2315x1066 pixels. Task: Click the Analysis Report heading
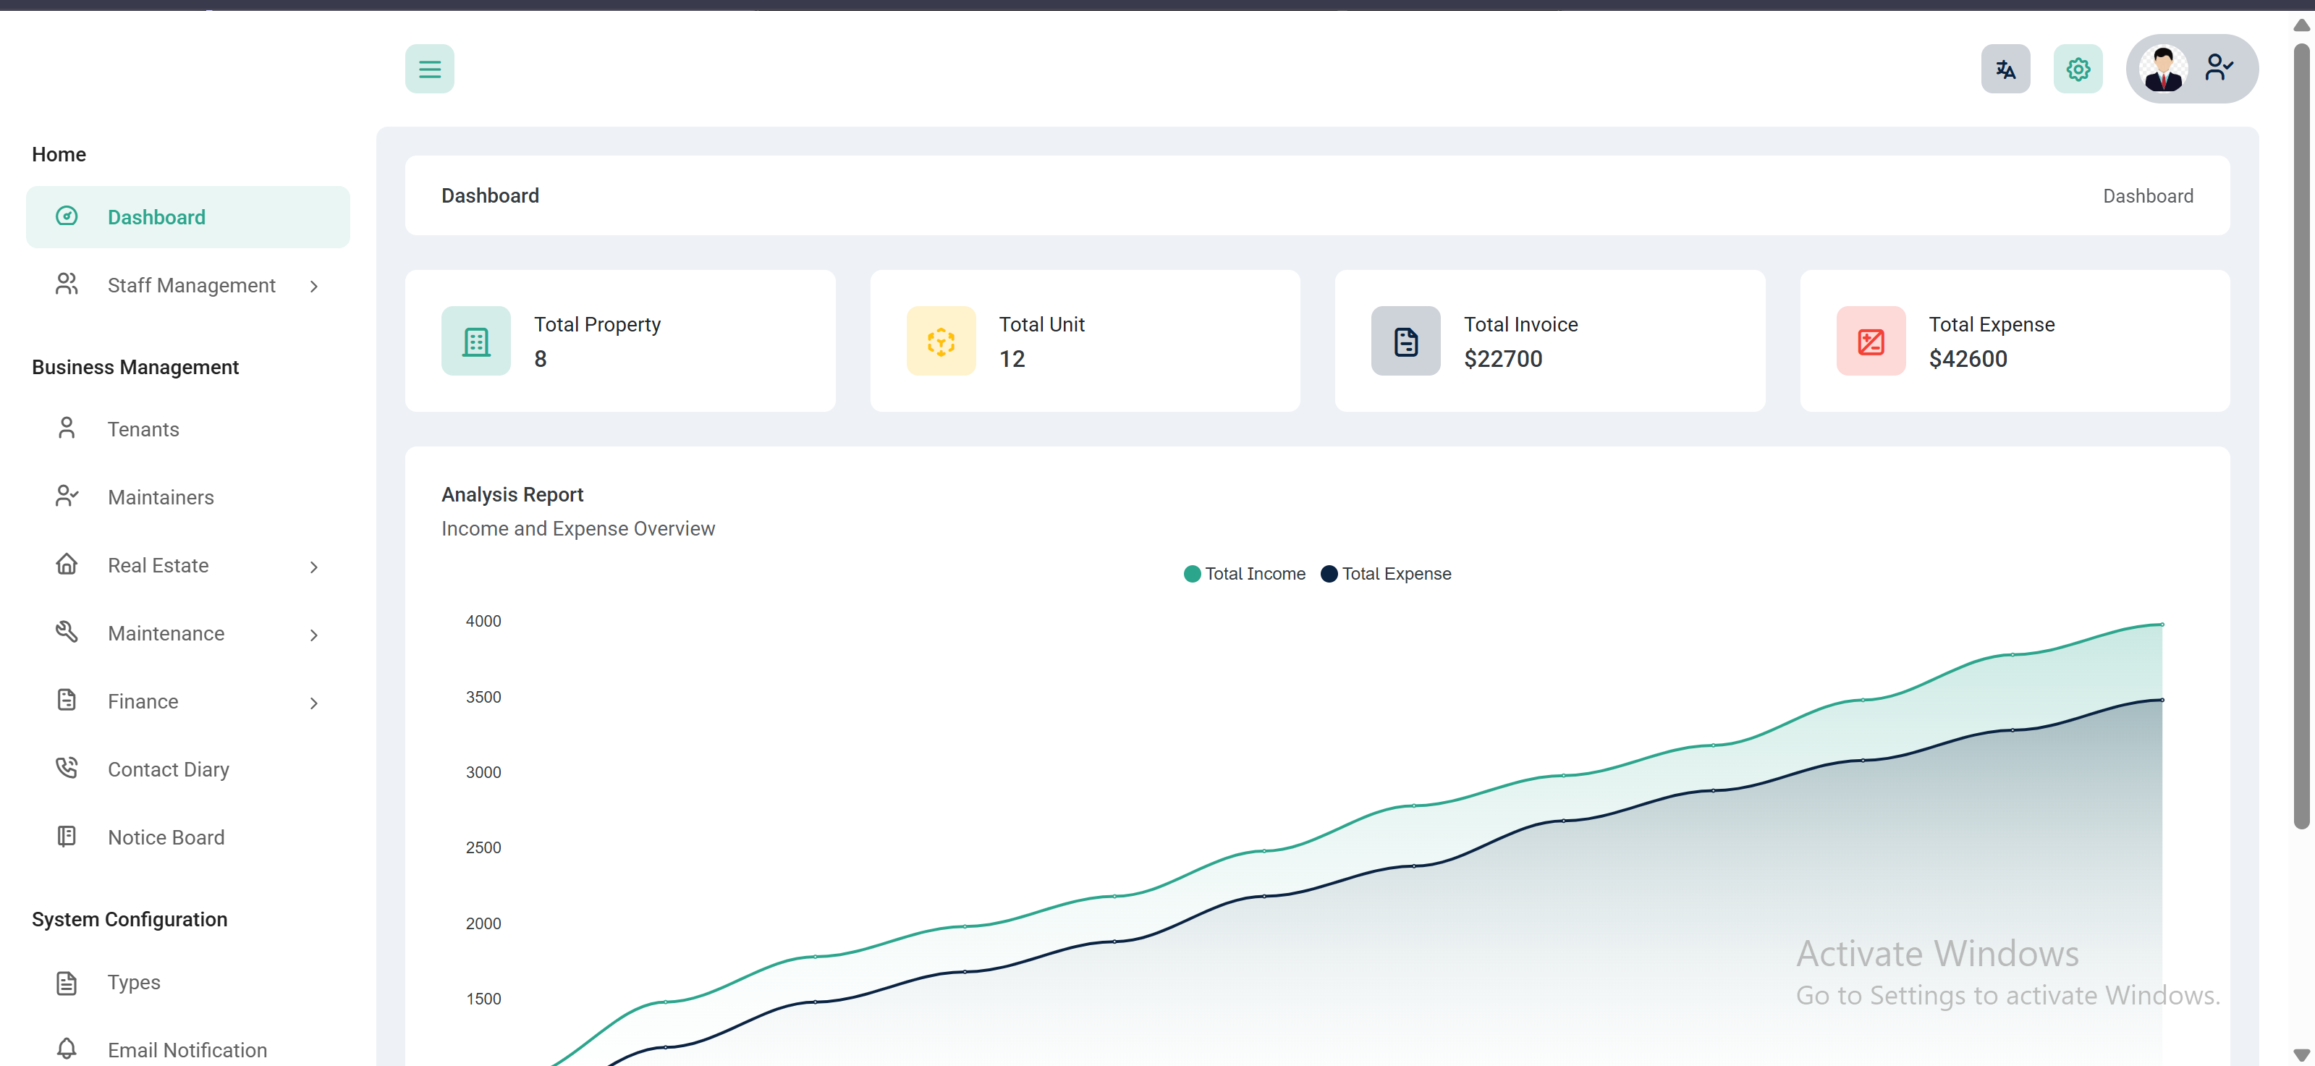click(x=512, y=494)
